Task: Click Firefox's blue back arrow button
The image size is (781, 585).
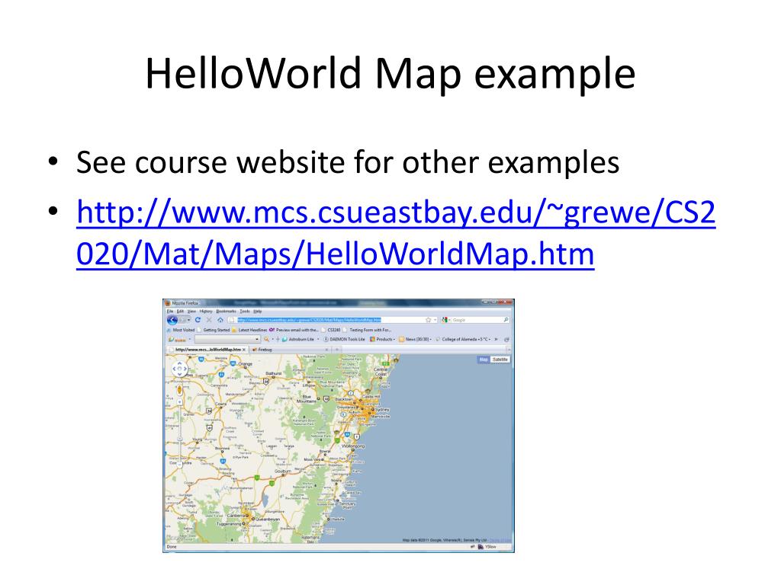Action: point(173,320)
